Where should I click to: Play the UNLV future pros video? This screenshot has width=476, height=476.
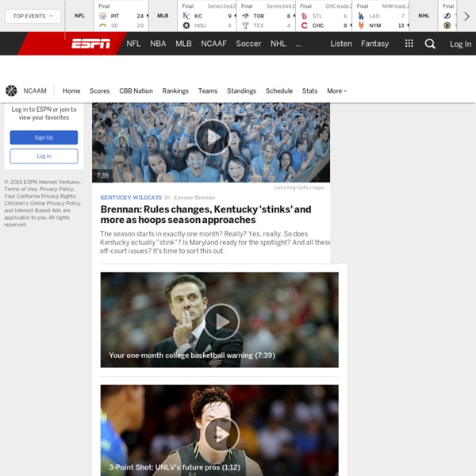click(220, 433)
